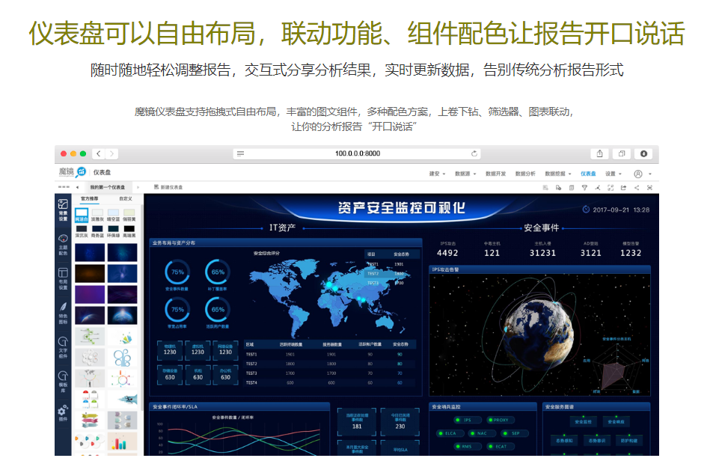The width and height of the screenshot is (713, 470).
Task: Open the 插件 plugins gear icon
Action: point(63,412)
